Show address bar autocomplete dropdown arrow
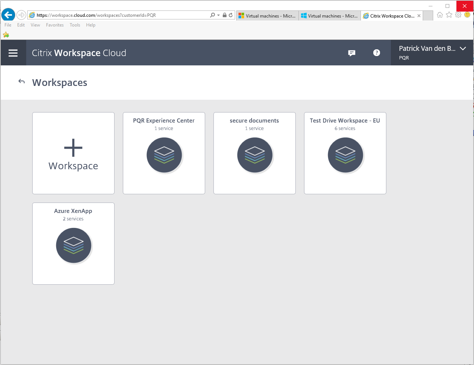The width and height of the screenshot is (474, 365). point(218,15)
